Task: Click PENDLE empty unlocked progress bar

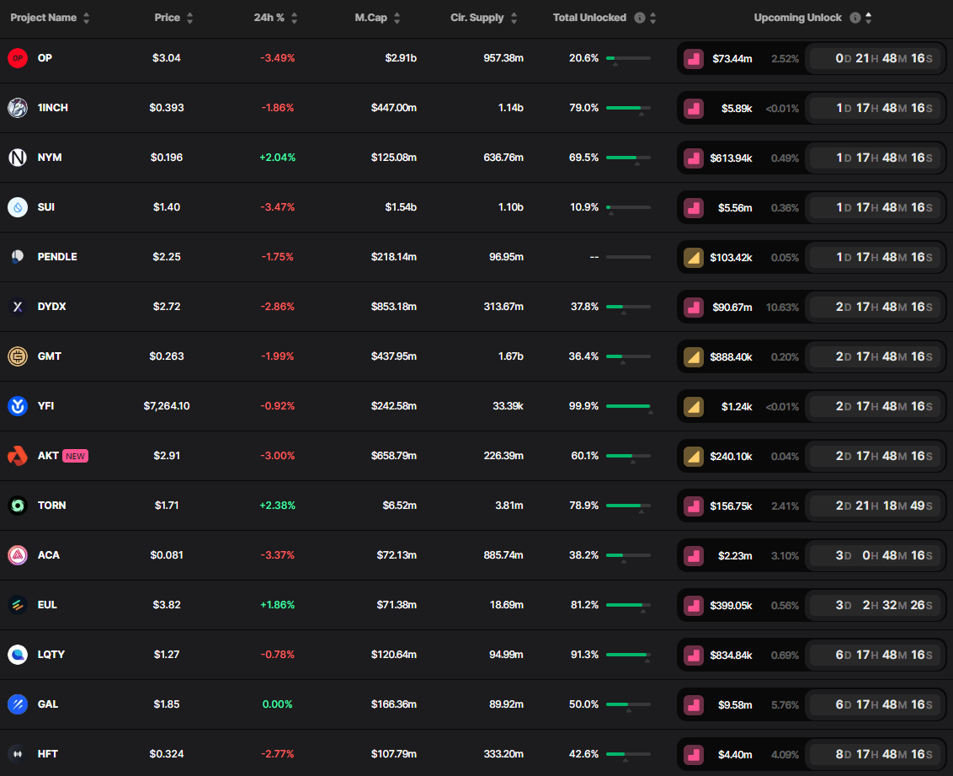Action: tap(628, 257)
